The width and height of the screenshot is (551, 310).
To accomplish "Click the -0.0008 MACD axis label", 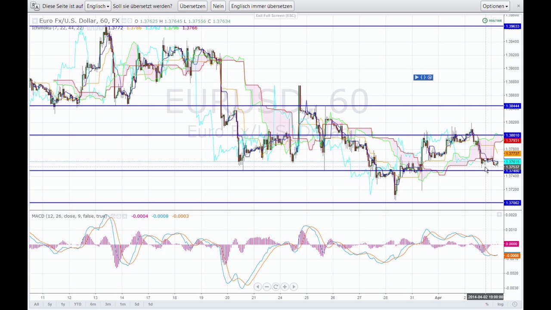I will point(512,256).
